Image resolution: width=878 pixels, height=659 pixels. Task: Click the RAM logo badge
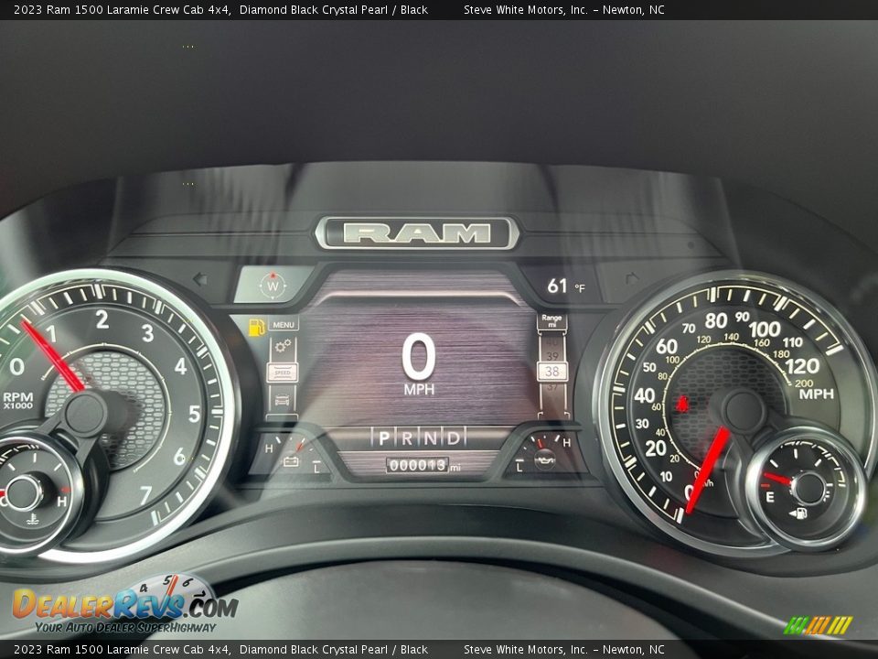[417, 233]
